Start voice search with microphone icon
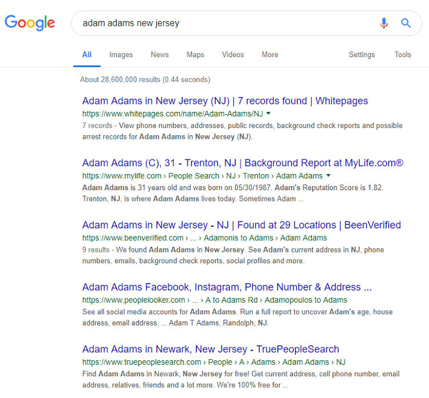The image size is (429, 398). click(384, 23)
